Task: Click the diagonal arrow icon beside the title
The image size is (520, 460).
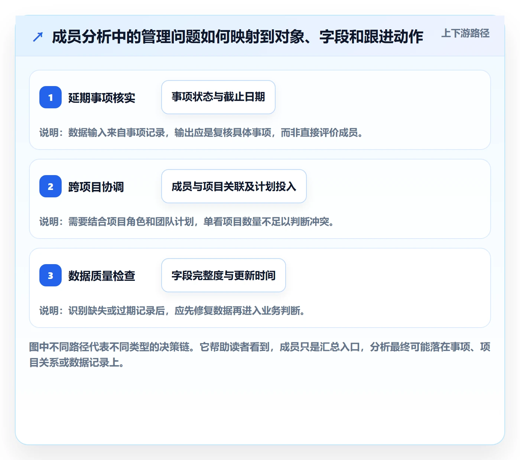Action: coord(38,37)
